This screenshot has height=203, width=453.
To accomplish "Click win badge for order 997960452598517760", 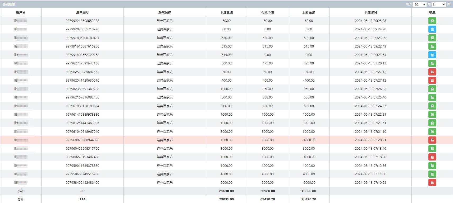I will pos(432,149).
